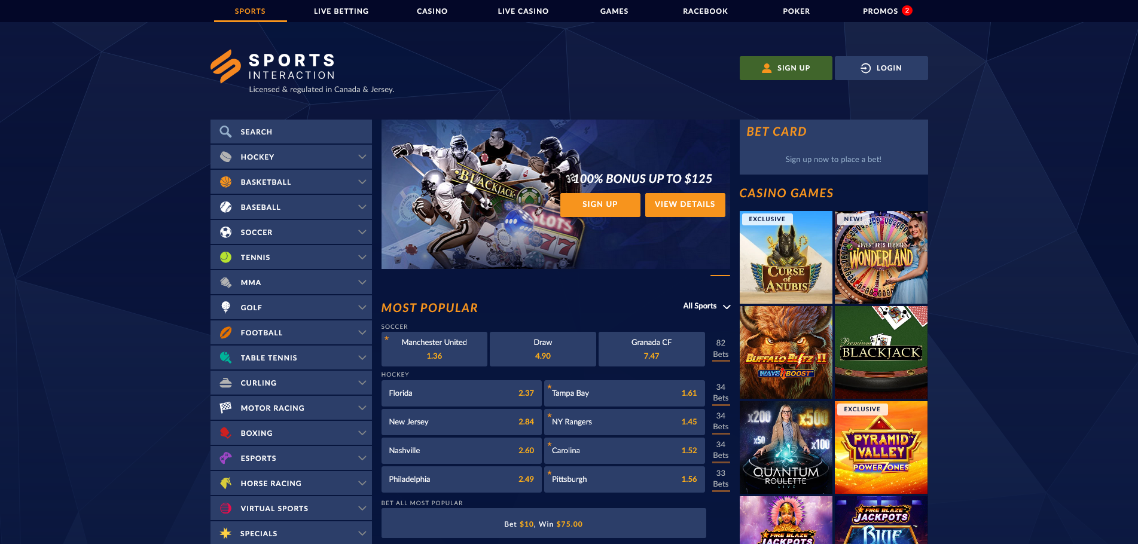Click the search magnifier icon in the sidebar
This screenshot has width=1138, height=544.
[225, 132]
